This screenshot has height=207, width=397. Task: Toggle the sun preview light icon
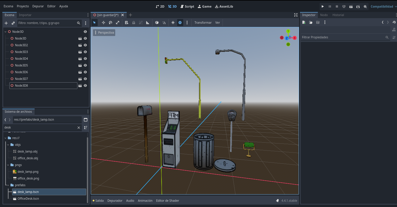[173, 23]
